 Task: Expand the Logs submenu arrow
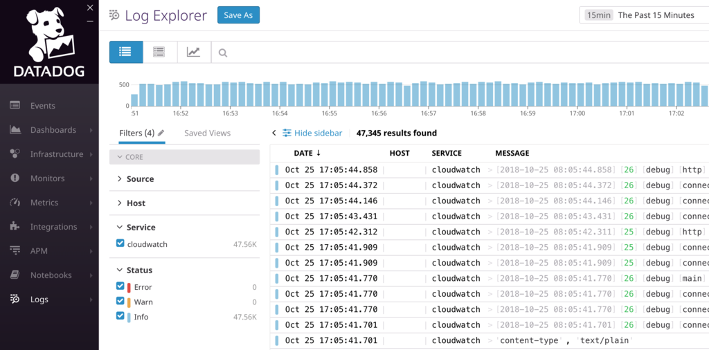[91, 300]
